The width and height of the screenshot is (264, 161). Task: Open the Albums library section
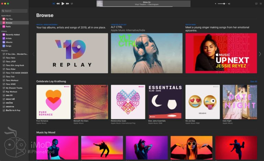click(14, 42)
